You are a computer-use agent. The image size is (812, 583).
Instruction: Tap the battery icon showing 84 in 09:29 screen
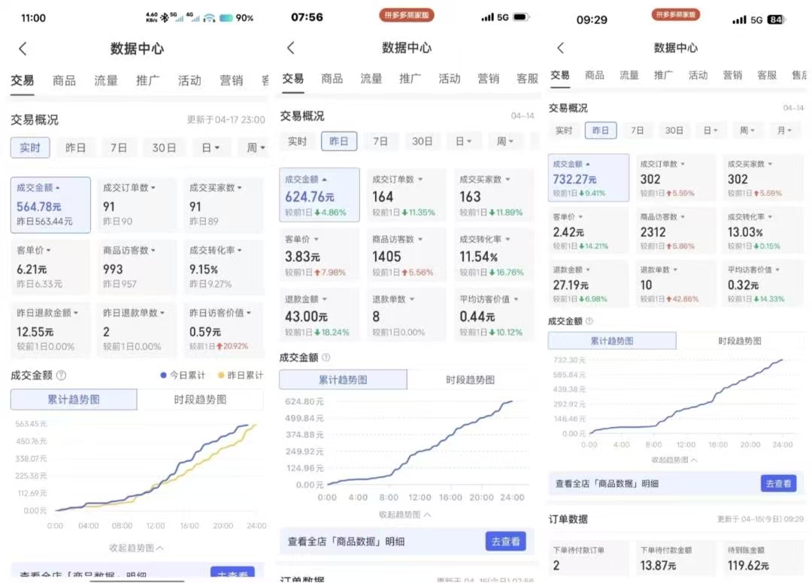776,20
